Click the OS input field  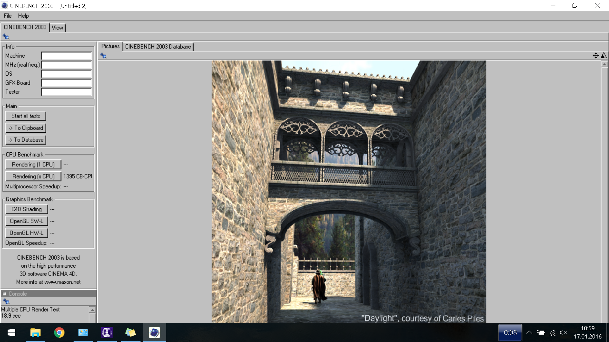coord(66,74)
